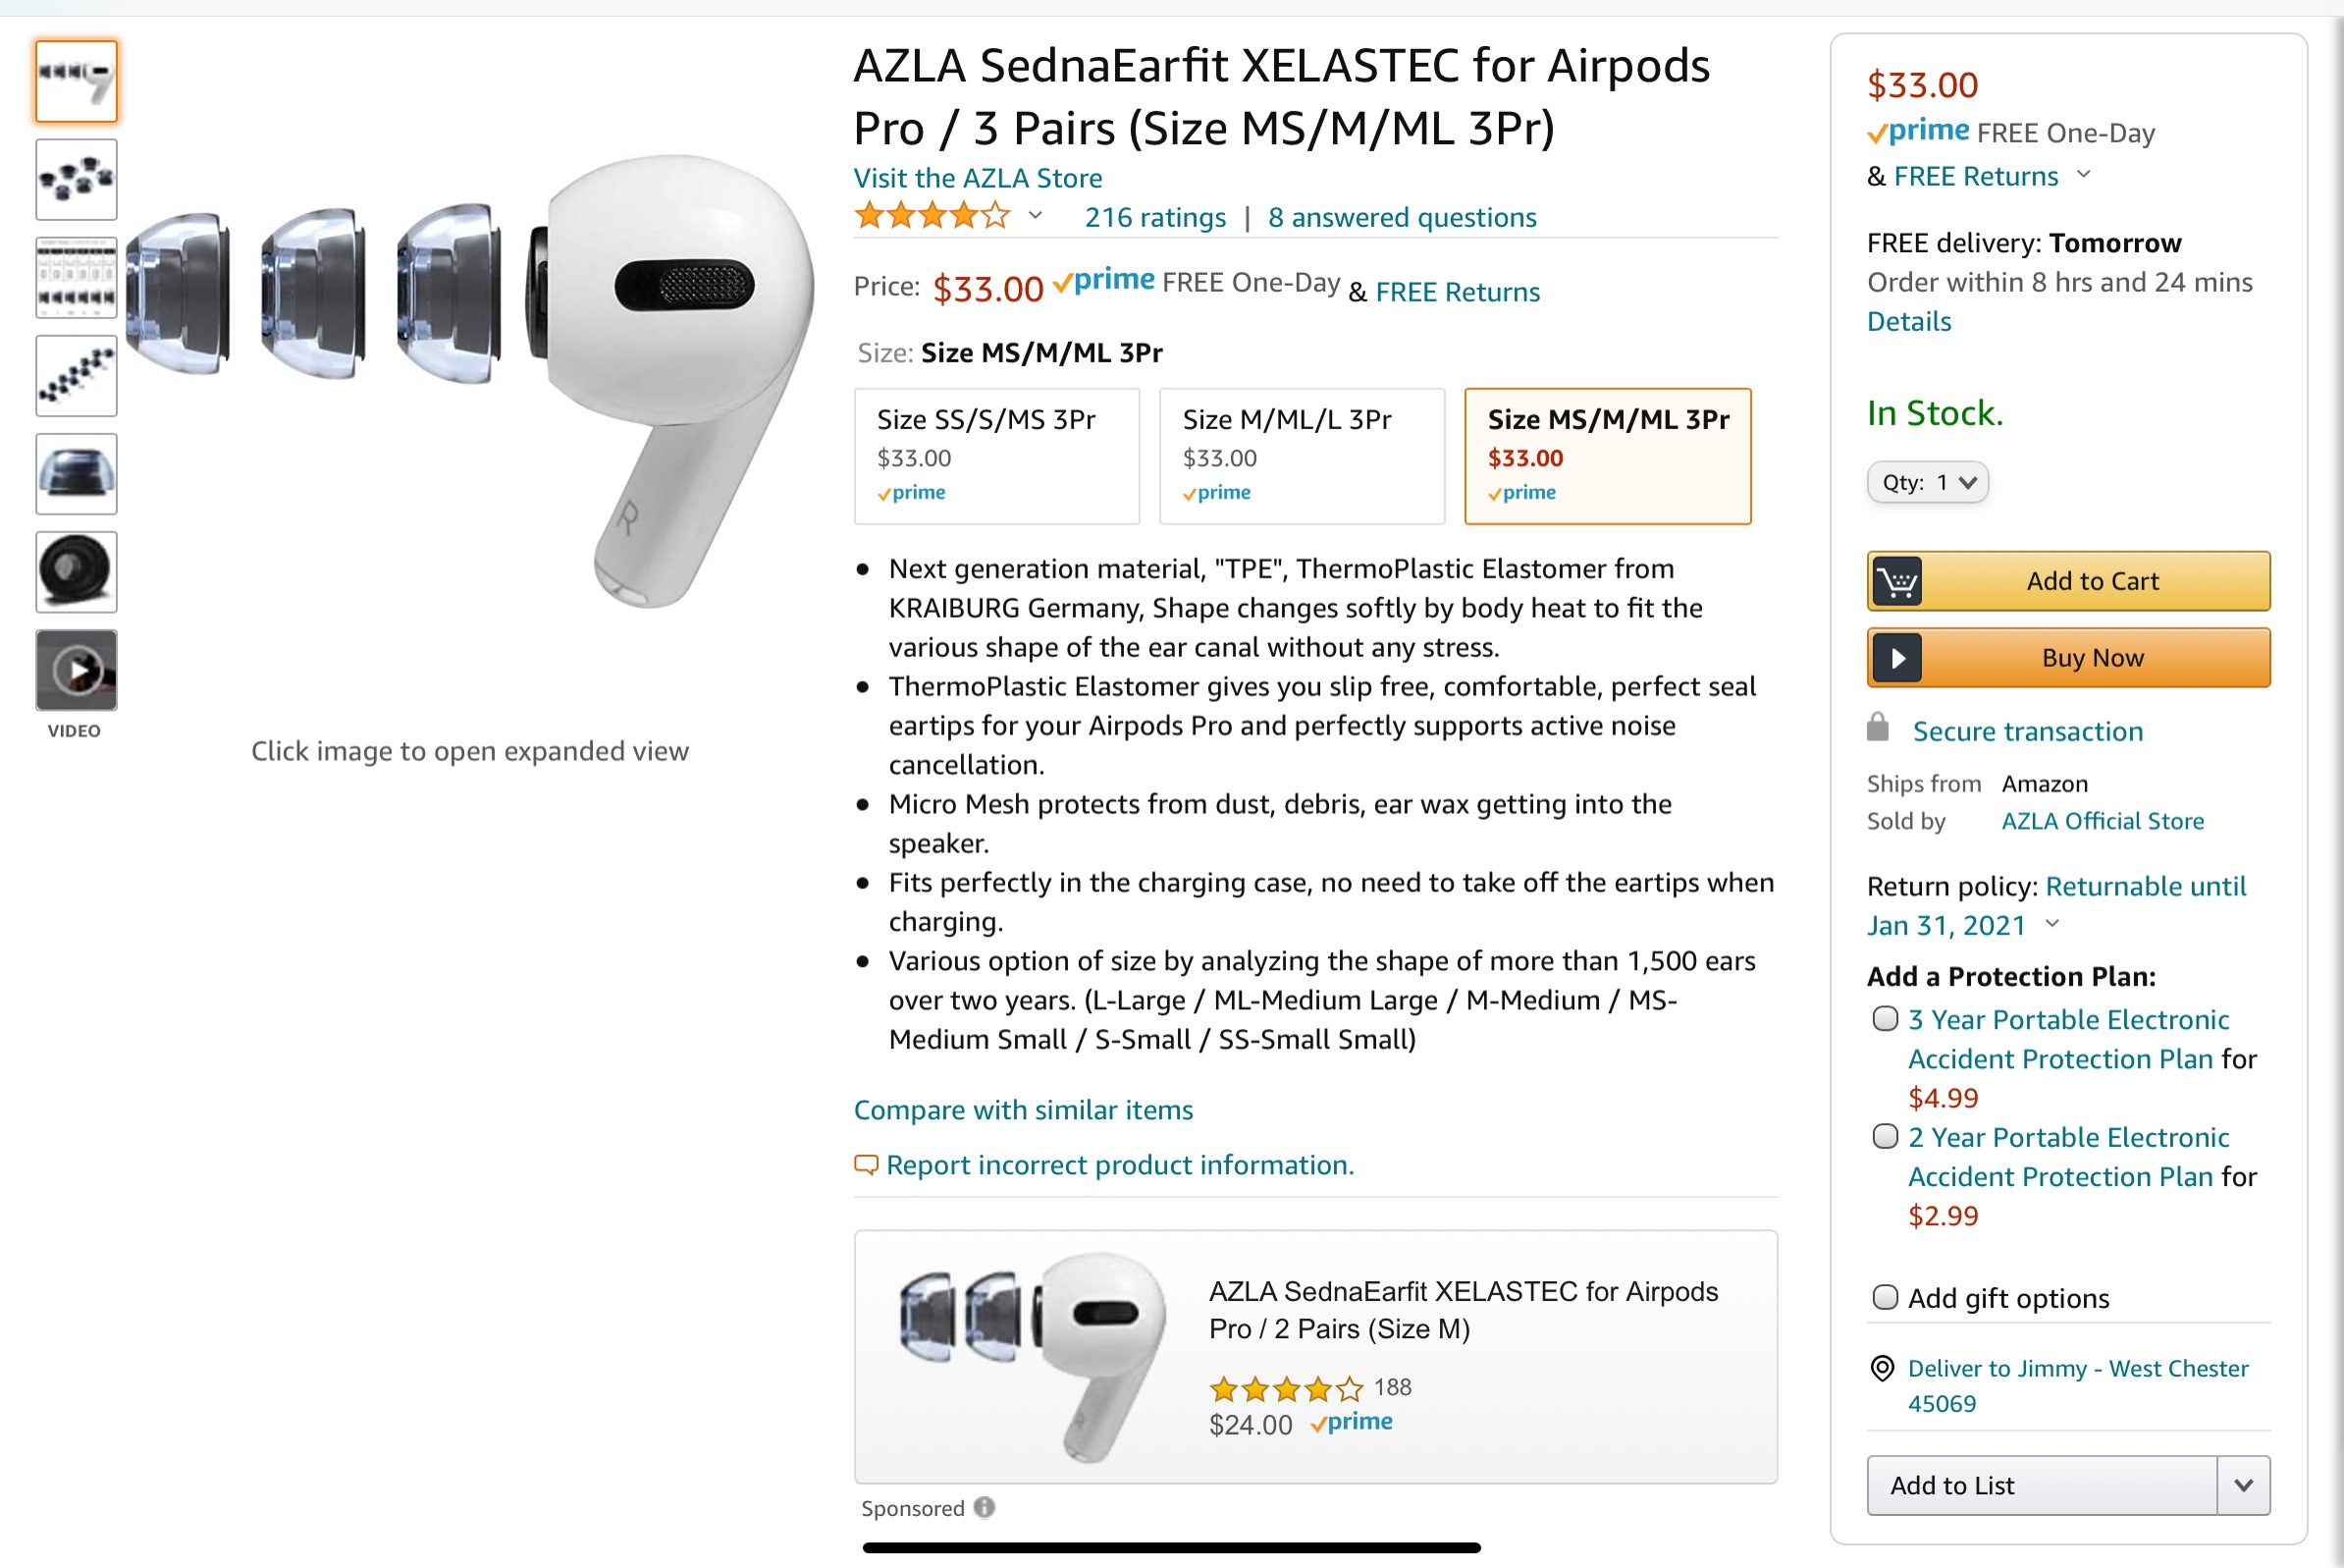
Task: Click the Sponsored info icon
Action: [985, 1507]
